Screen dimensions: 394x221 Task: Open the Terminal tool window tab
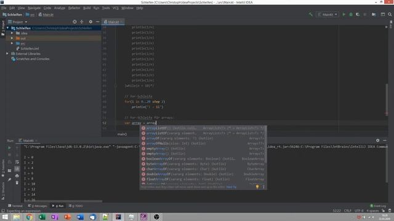(15, 206)
